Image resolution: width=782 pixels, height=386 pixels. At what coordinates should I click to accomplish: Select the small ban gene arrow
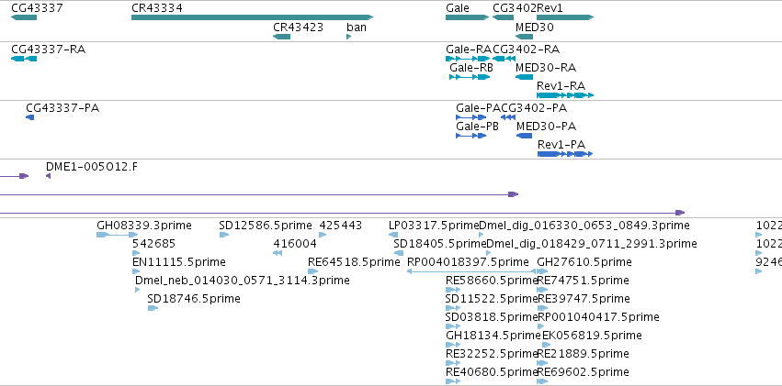349,37
